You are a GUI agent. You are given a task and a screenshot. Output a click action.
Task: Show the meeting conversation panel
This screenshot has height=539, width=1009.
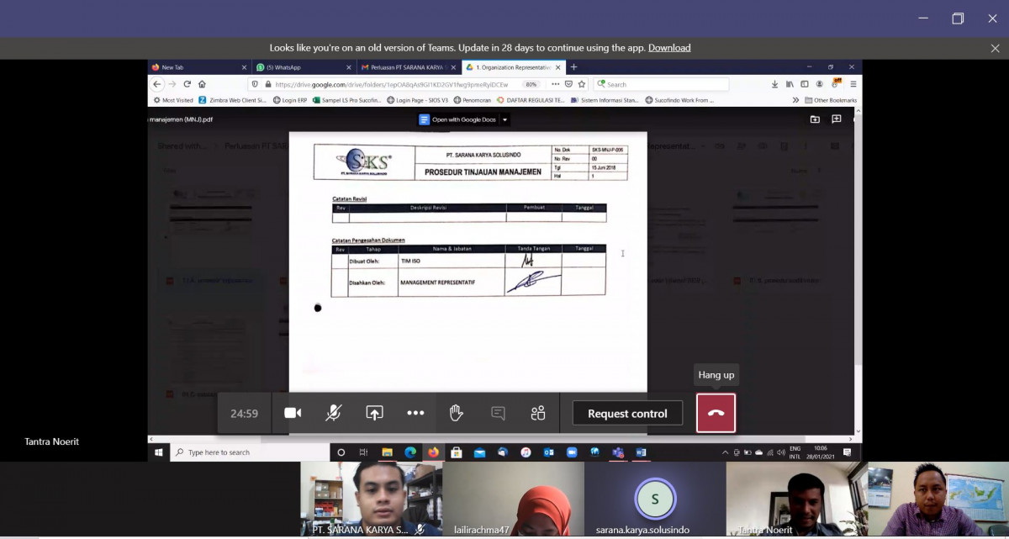click(x=498, y=413)
